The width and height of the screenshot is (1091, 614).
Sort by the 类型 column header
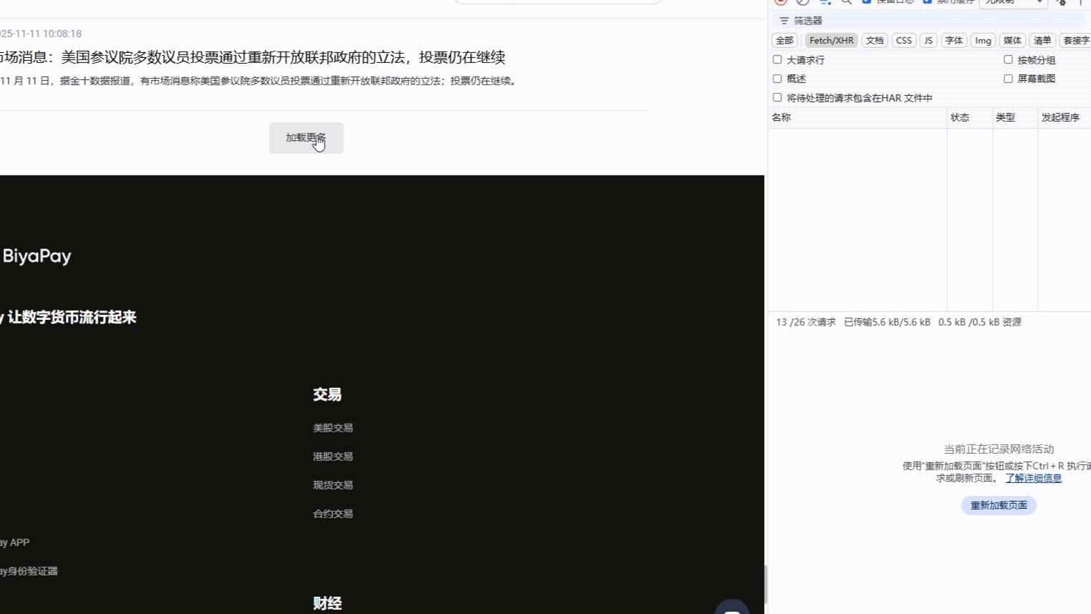point(1015,117)
